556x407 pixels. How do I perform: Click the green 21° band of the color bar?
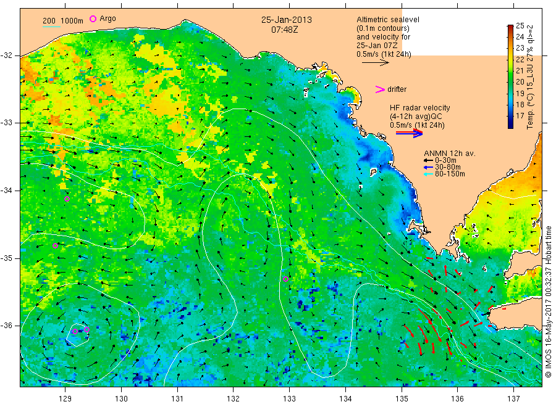(511, 71)
